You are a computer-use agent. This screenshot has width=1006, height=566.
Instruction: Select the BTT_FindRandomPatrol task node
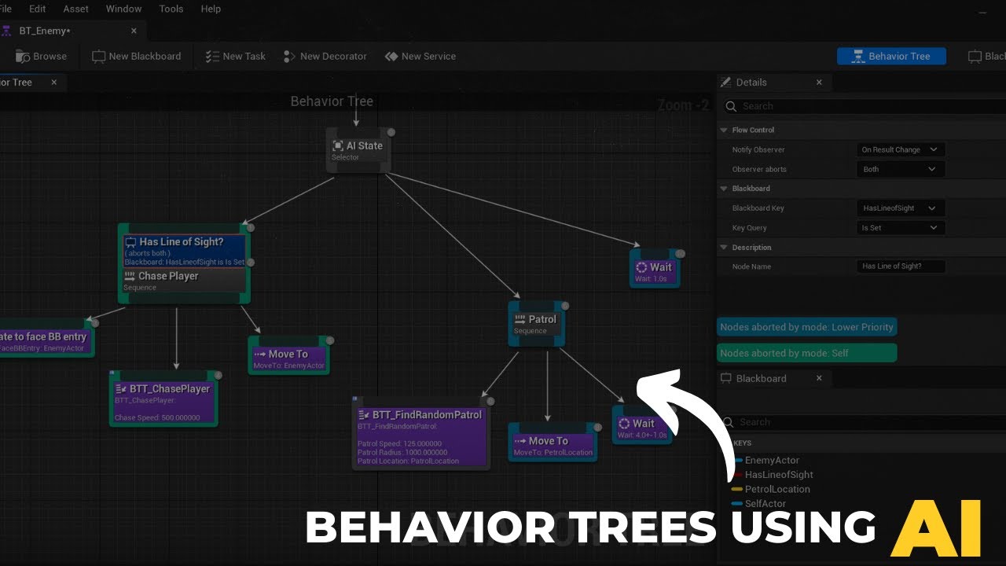[420, 435]
